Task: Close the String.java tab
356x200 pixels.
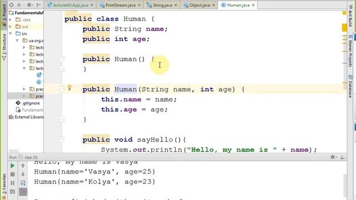Action: (176, 5)
